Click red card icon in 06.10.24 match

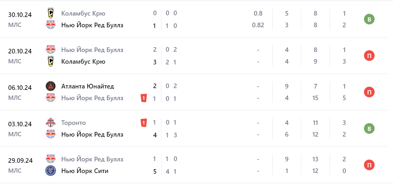point(144,98)
